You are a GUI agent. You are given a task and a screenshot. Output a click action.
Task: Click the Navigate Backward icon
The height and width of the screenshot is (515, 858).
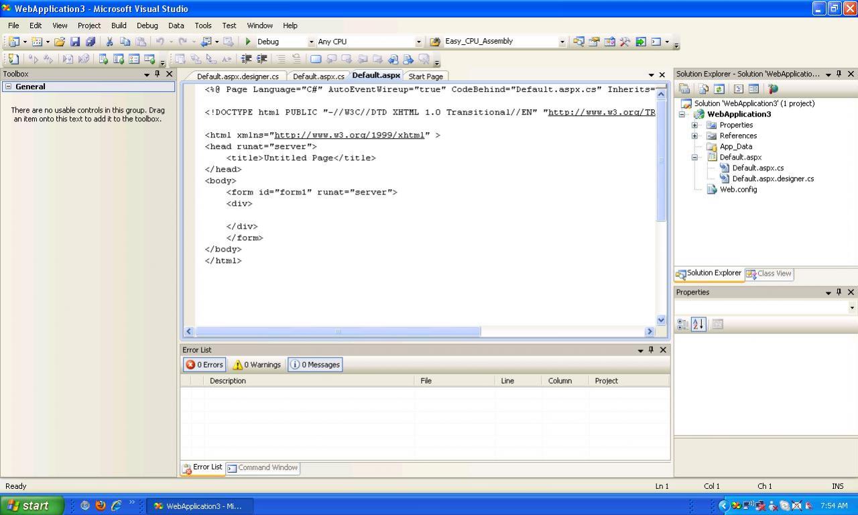(x=205, y=42)
